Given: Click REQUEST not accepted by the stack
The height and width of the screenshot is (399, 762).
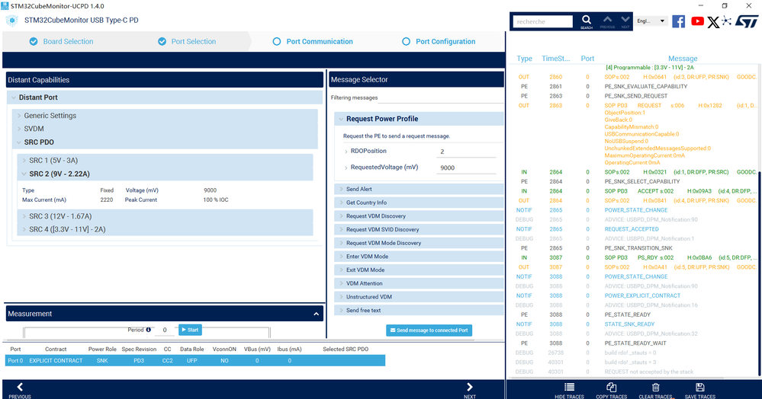Looking at the screenshot, I should [x=649, y=372].
